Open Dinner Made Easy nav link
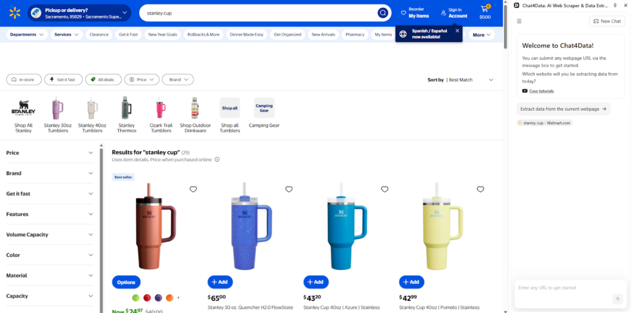Viewport: 631px width, 313px height. (x=246, y=34)
